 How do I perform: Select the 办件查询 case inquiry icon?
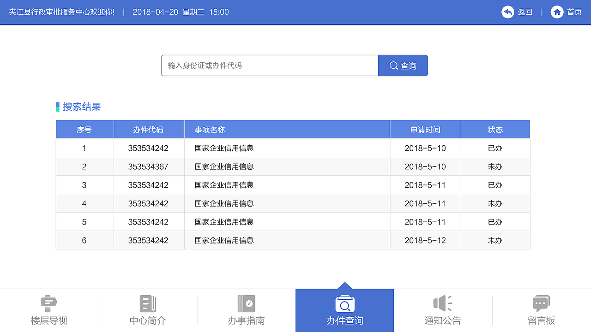(x=345, y=303)
